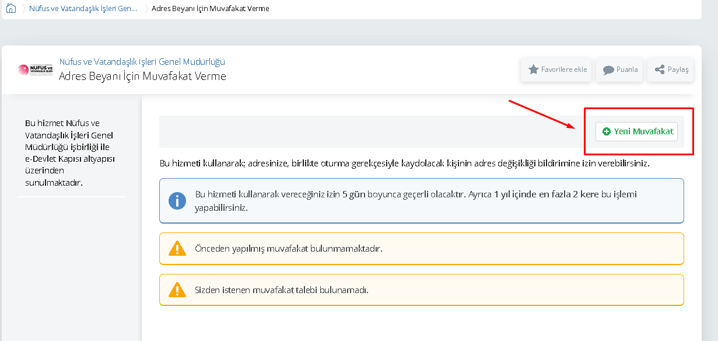Click the Nüfus ve Vatandaşlık İşleri logo
The width and height of the screenshot is (718, 341).
[36, 69]
